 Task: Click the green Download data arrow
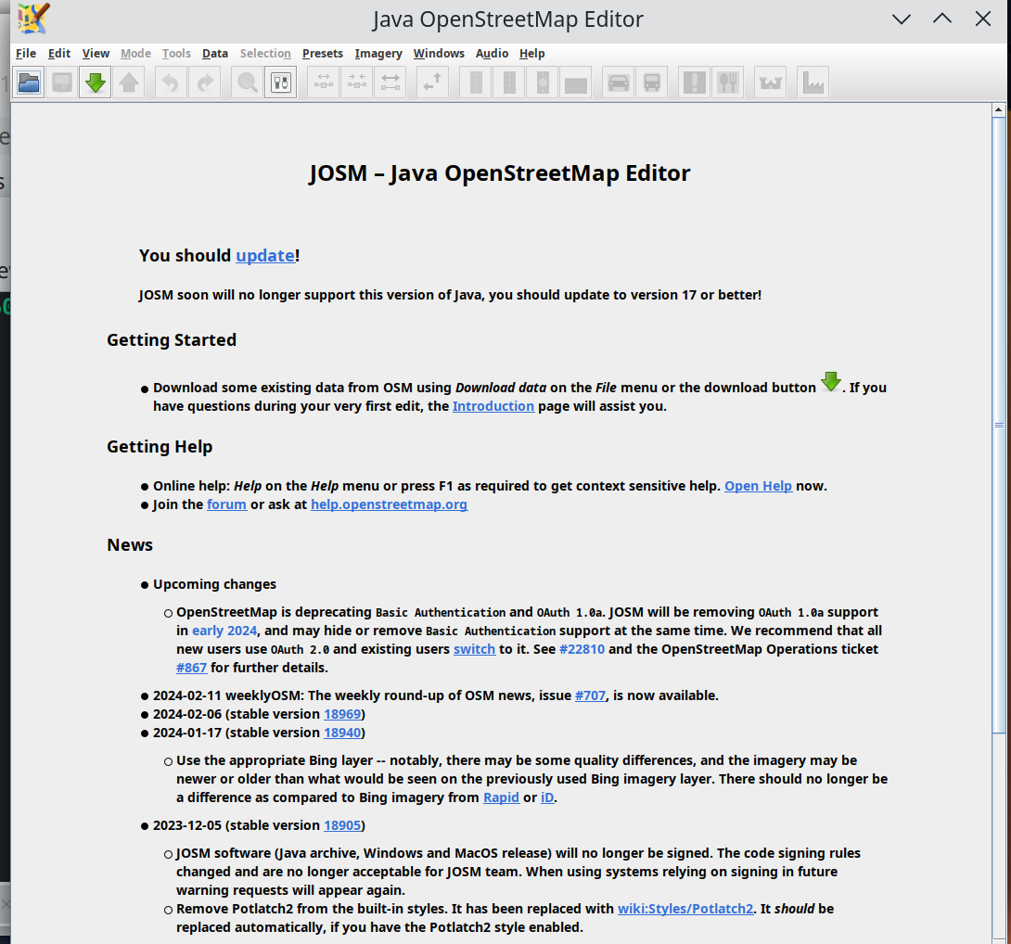[x=96, y=83]
